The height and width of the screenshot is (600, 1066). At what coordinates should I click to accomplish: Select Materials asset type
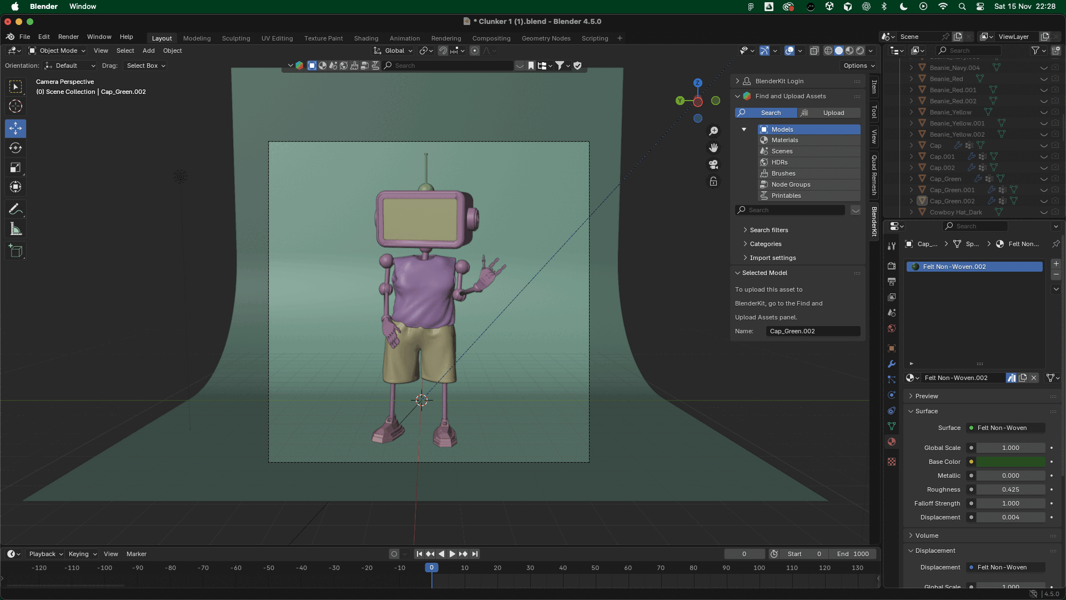pos(785,140)
